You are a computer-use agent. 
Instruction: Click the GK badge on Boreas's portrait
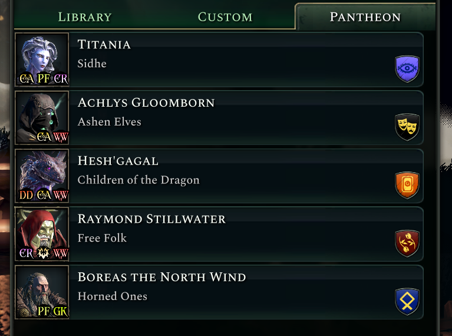pos(60,311)
